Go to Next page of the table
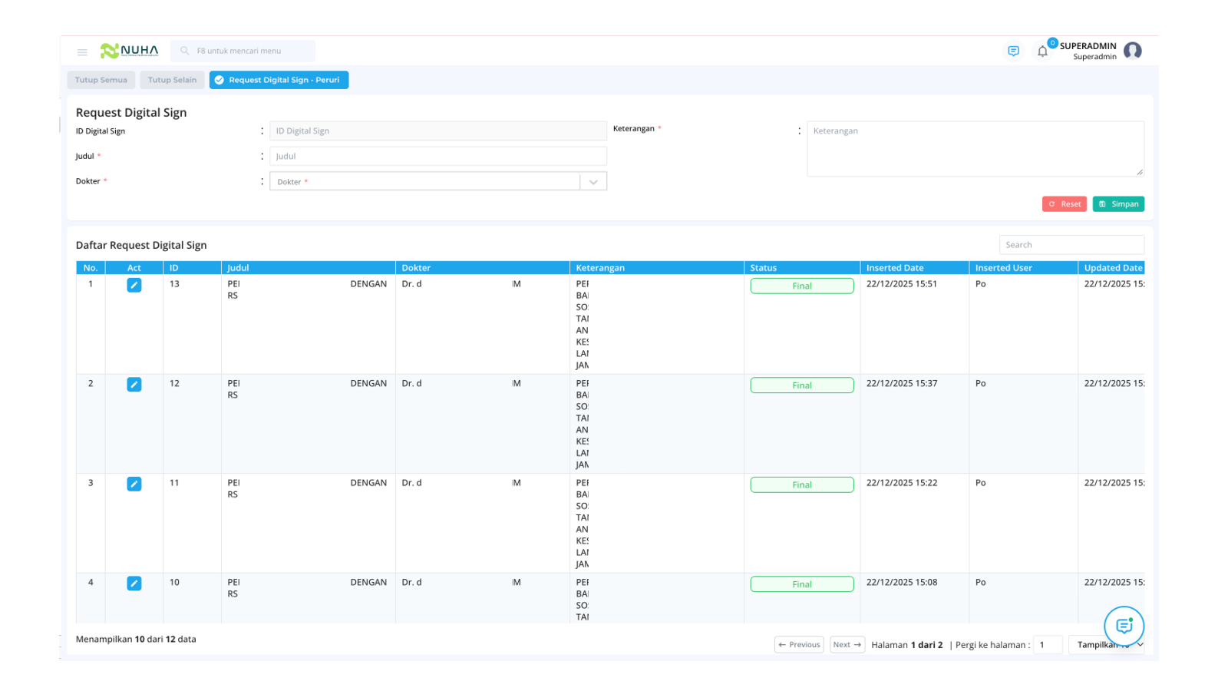 [x=847, y=645]
